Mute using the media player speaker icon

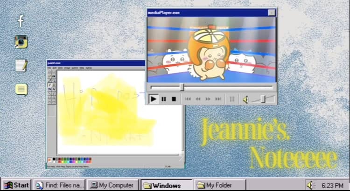coord(245,99)
